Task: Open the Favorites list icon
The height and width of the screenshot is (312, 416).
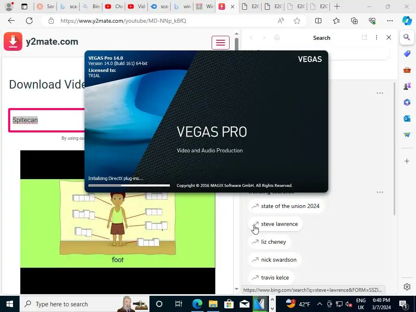Action: [336, 21]
